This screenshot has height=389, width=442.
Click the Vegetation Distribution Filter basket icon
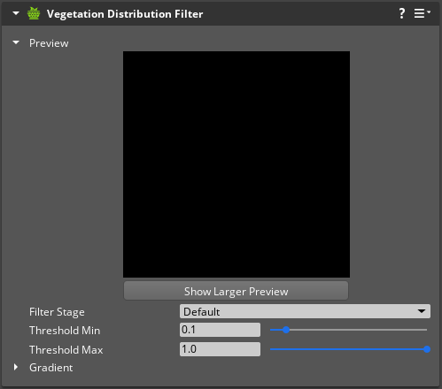click(34, 13)
